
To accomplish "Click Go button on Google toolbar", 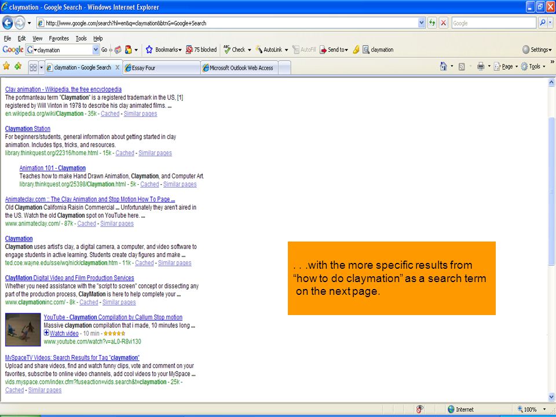I will point(104,50).
